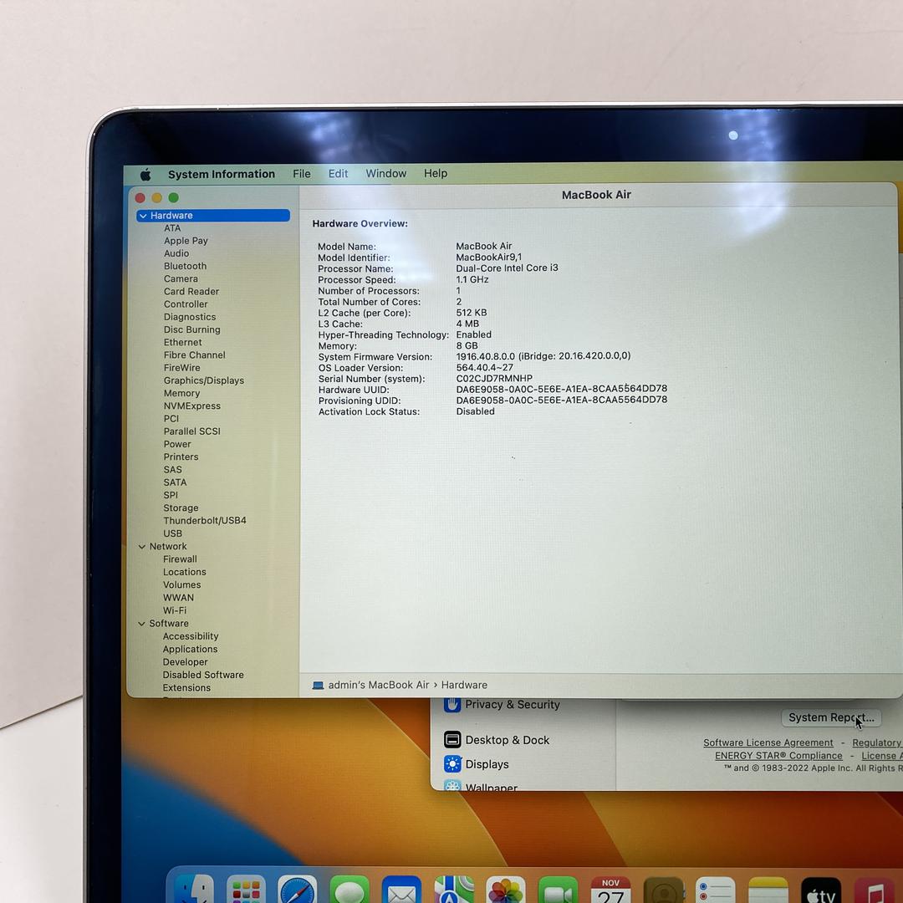This screenshot has height=903, width=903.
Task: Select Diagnostics in the sidebar
Action: click(x=190, y=317)
